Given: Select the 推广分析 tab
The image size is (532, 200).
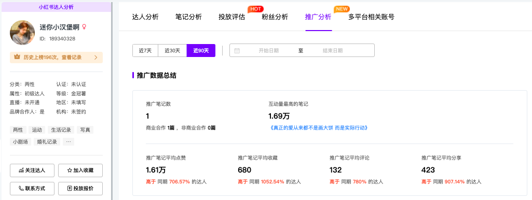Looking at the screenshot, I should pyautogui.click(x=318, y=17).
